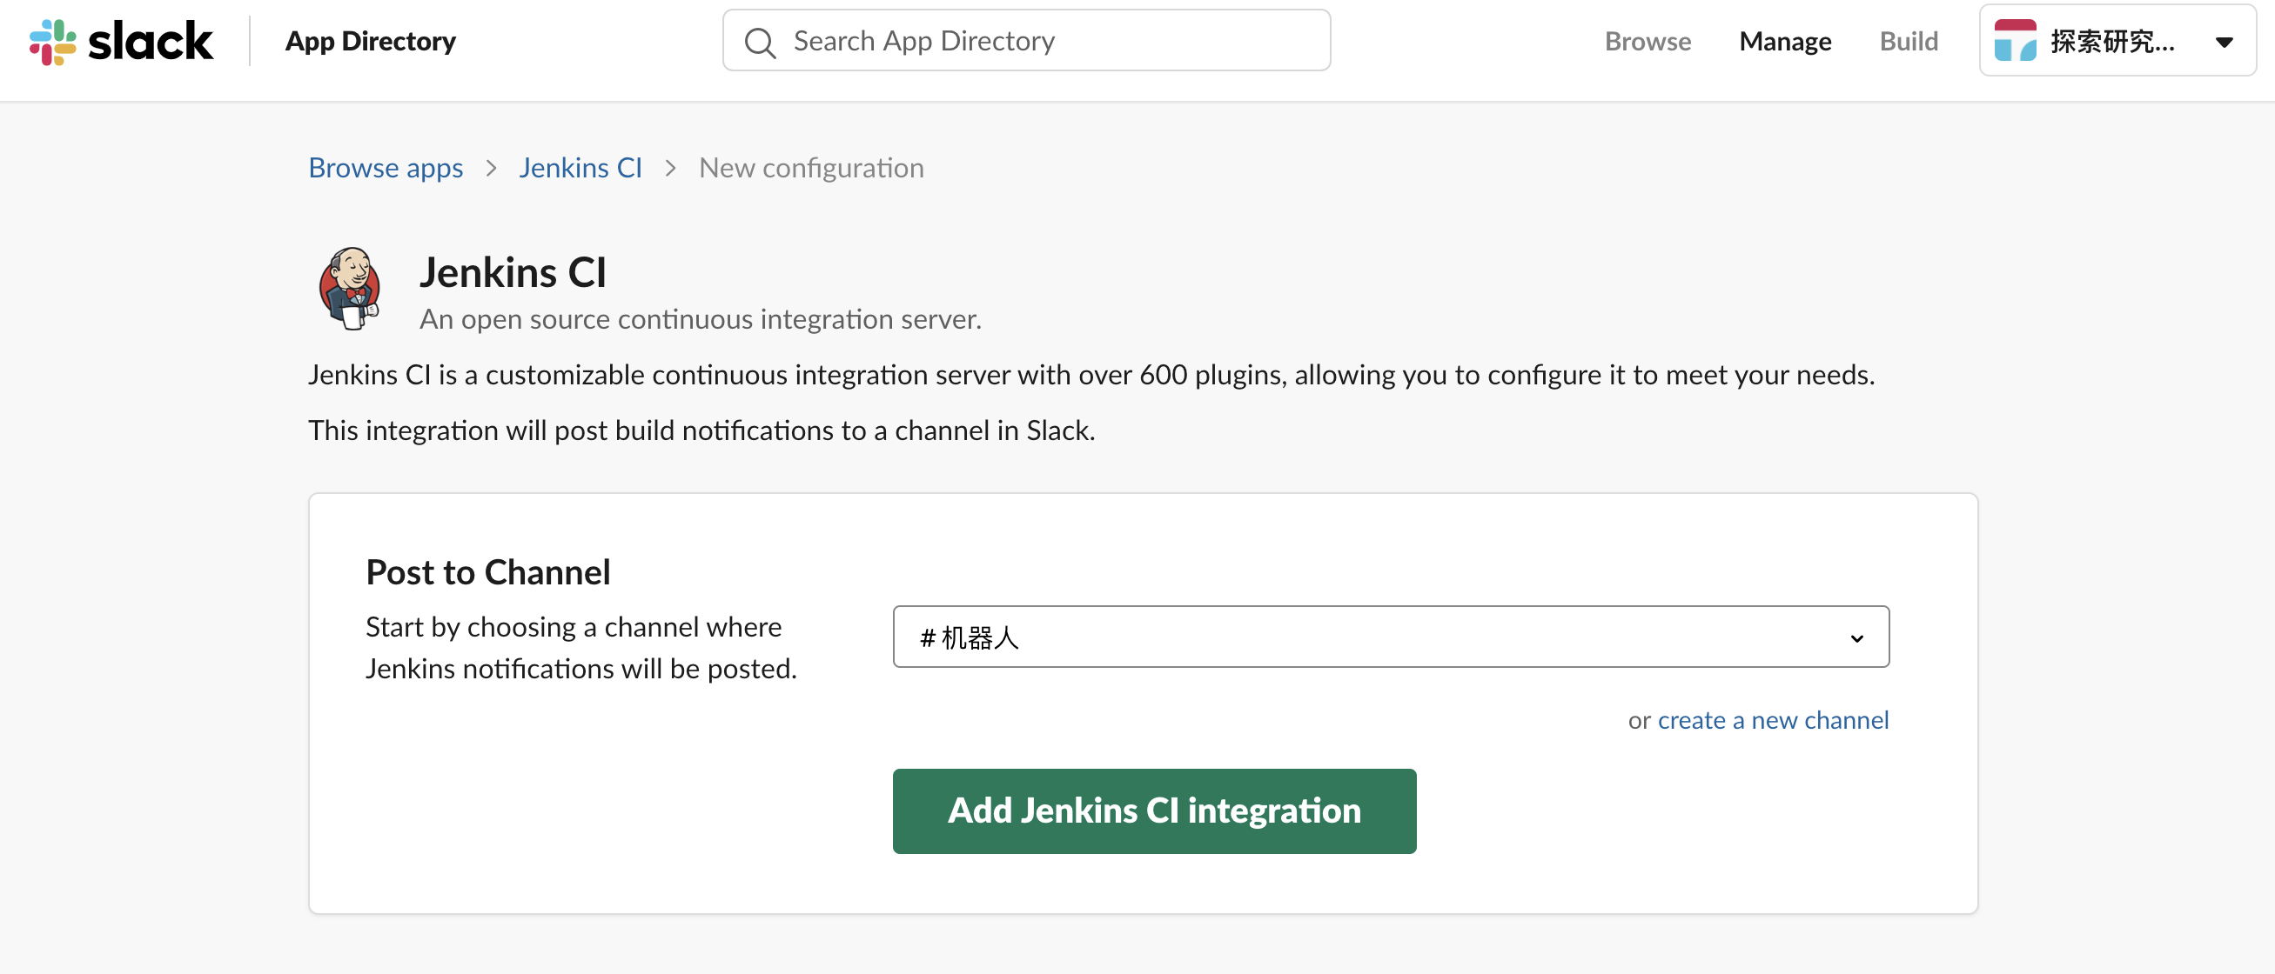Screen dimensions: 2275x974
Task: Open the Build menu item
Action: point(1909,42)
